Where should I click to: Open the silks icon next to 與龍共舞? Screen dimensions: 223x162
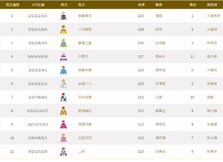point(63,70)
